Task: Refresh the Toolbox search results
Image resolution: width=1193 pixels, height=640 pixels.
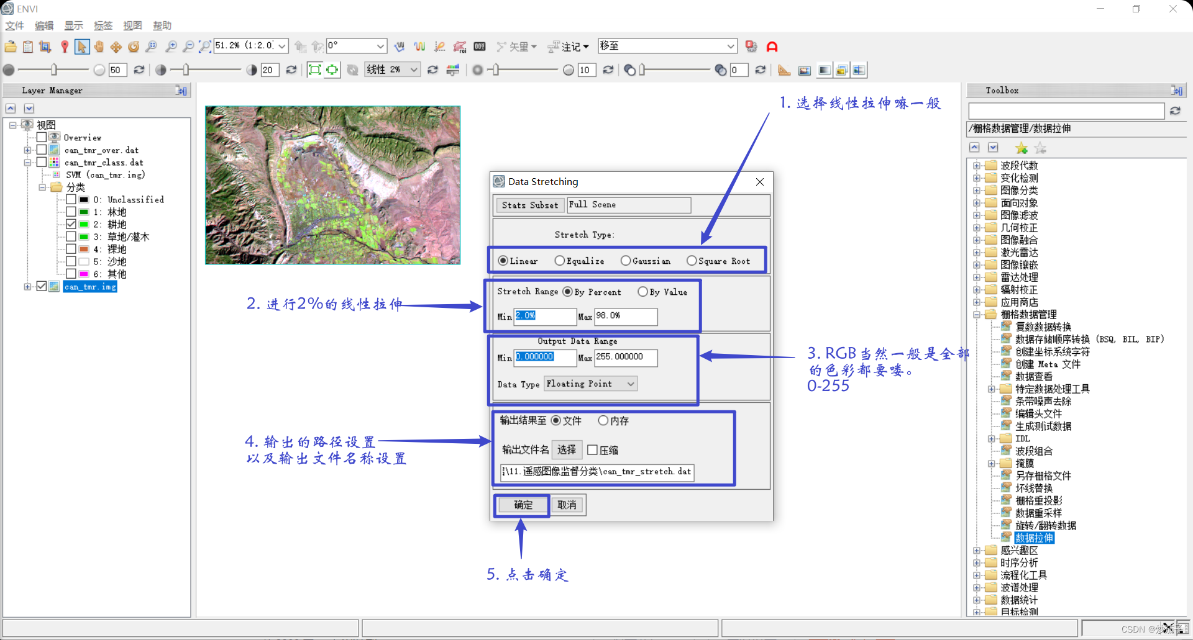Action: click(1175, 111)
